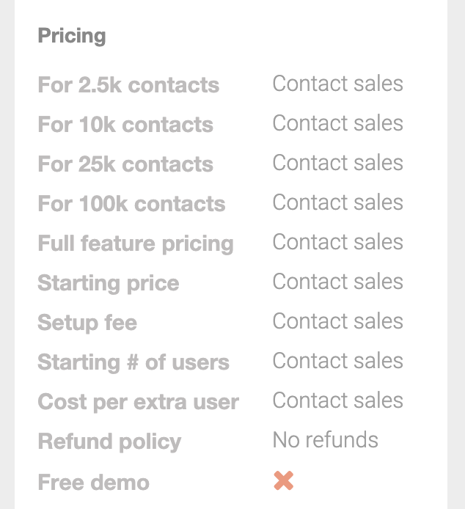This screenshot has width=465, height=509.
Task: Click Contact sales for 100k contacts
Action: (x=337, y=202)
